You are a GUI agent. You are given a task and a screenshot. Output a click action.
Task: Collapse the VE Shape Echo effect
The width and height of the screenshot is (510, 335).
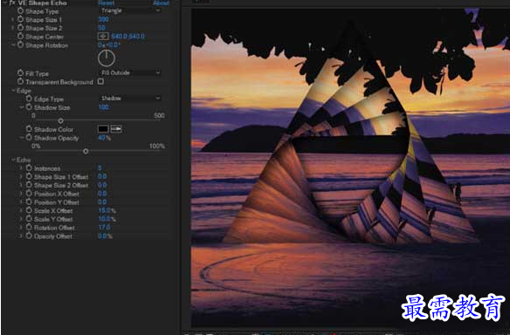point(5,3)
